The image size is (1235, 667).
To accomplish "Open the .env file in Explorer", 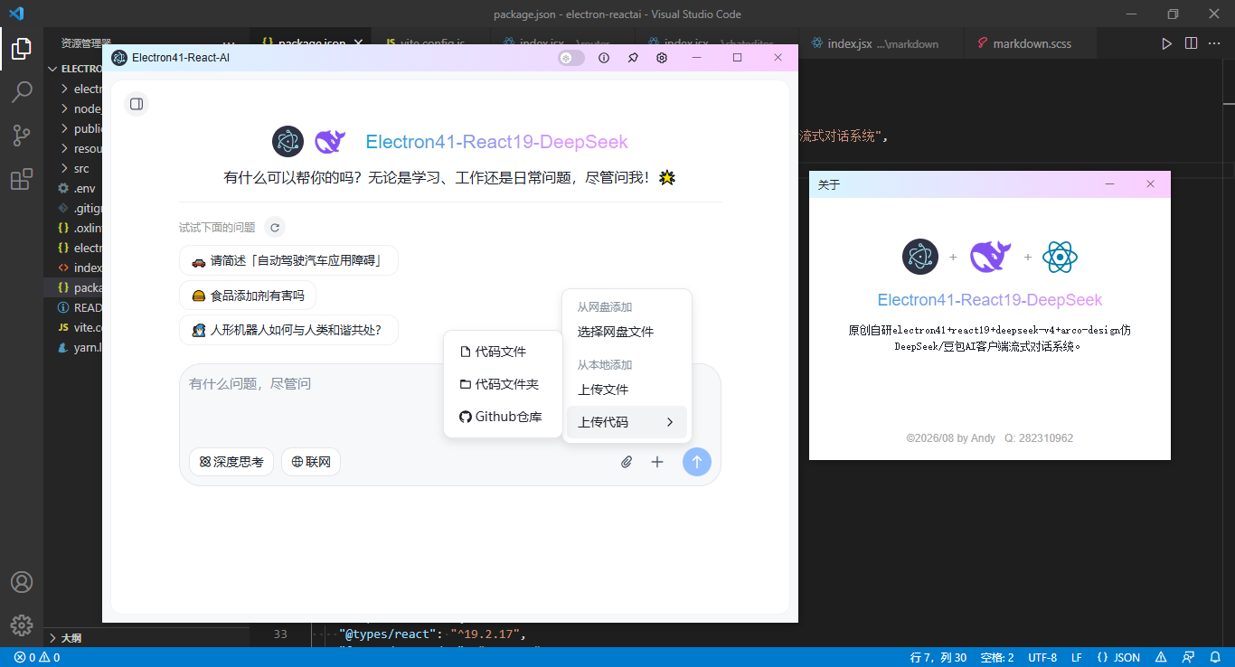I will coord(74,188).
